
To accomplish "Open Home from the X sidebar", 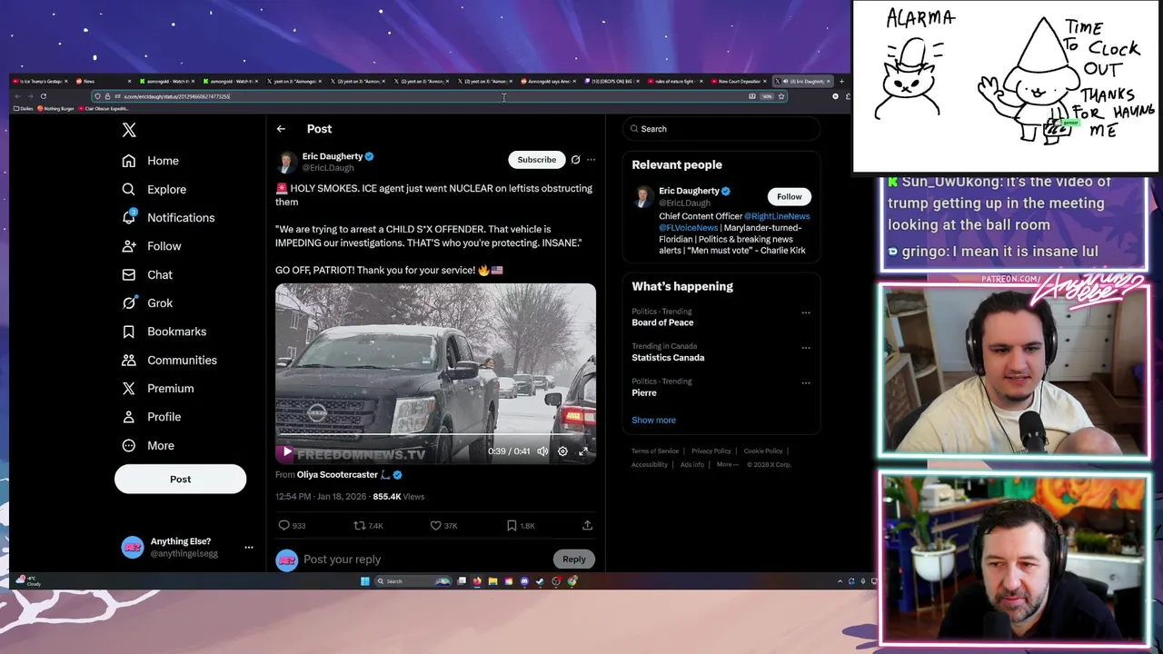I will 151,161.
